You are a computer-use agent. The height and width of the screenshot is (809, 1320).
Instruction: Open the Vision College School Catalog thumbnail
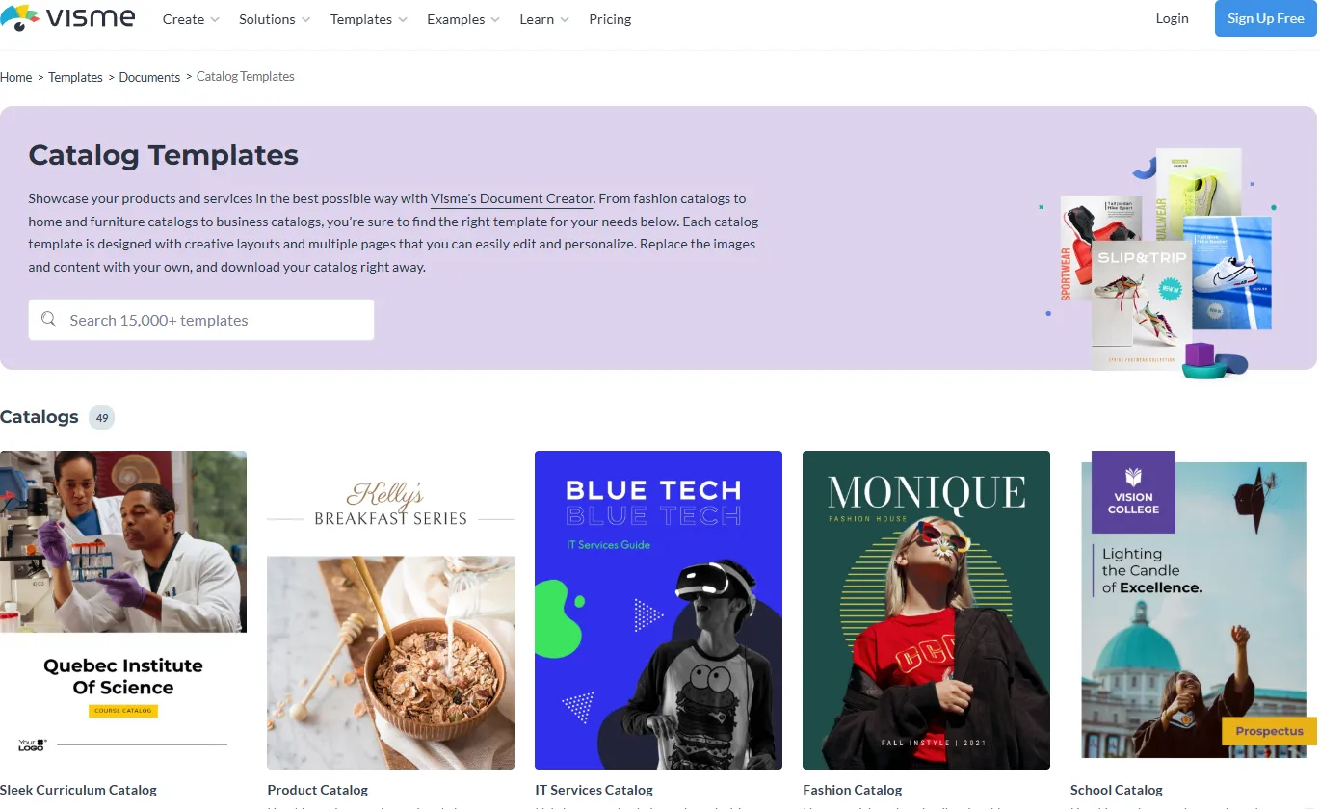click(x=1194, y=610)
